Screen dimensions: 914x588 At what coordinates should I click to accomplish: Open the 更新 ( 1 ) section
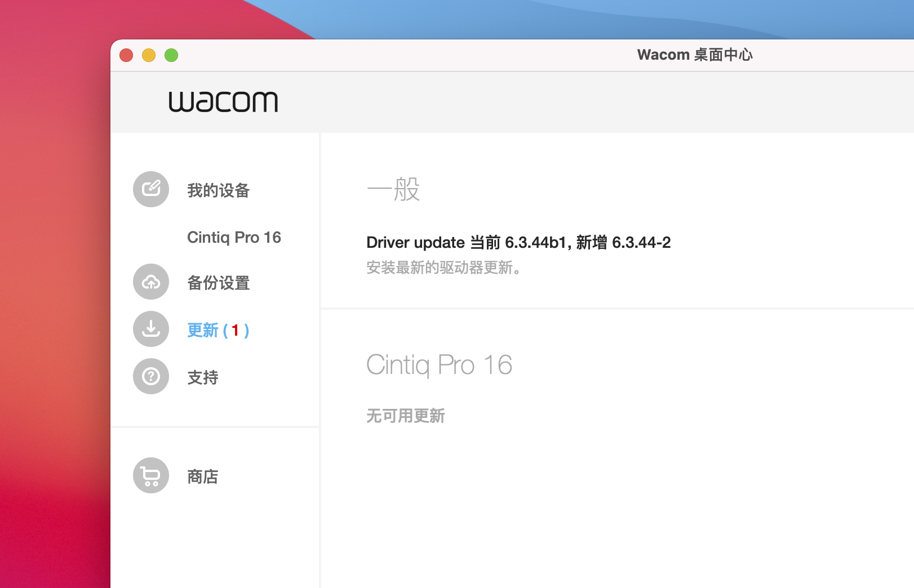coord(218,331)
